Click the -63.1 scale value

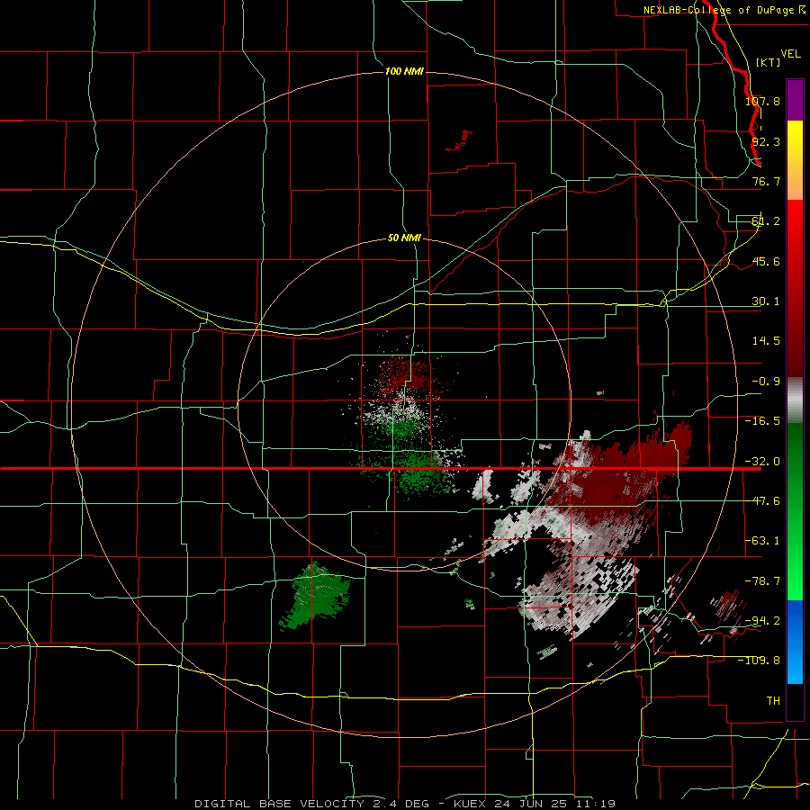tap(762, 541)
